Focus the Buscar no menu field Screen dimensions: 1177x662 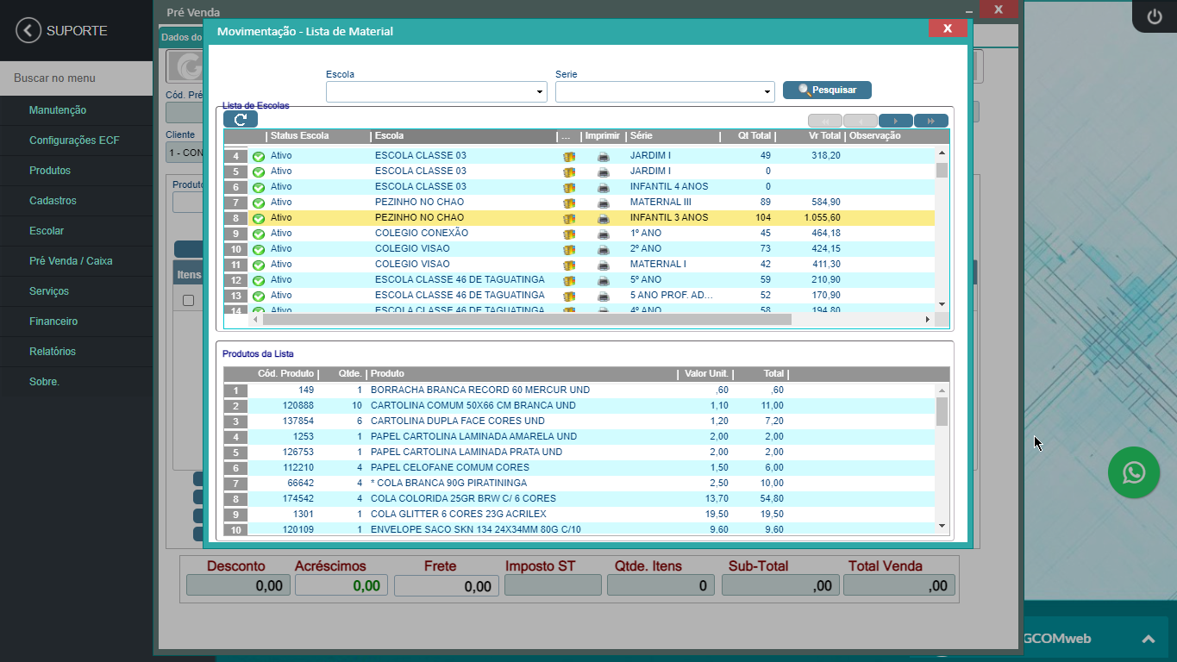point(76,78)
